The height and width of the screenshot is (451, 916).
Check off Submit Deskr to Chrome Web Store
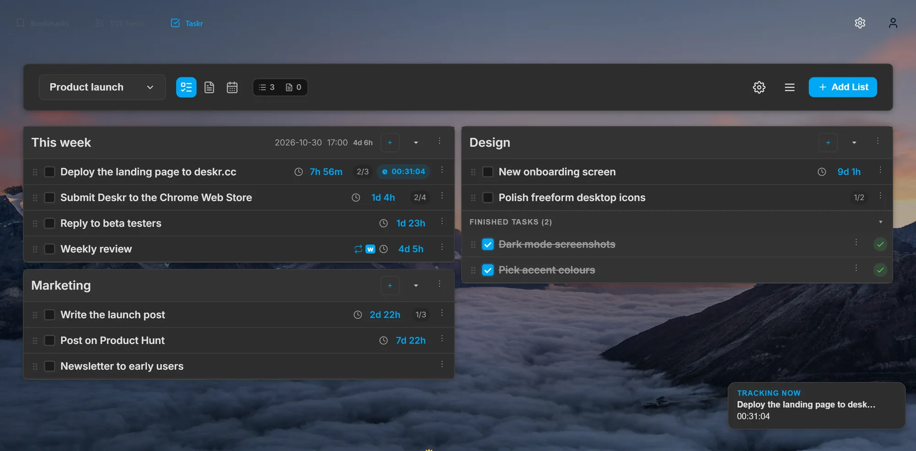pyautogui.click(x=49, y=198)
